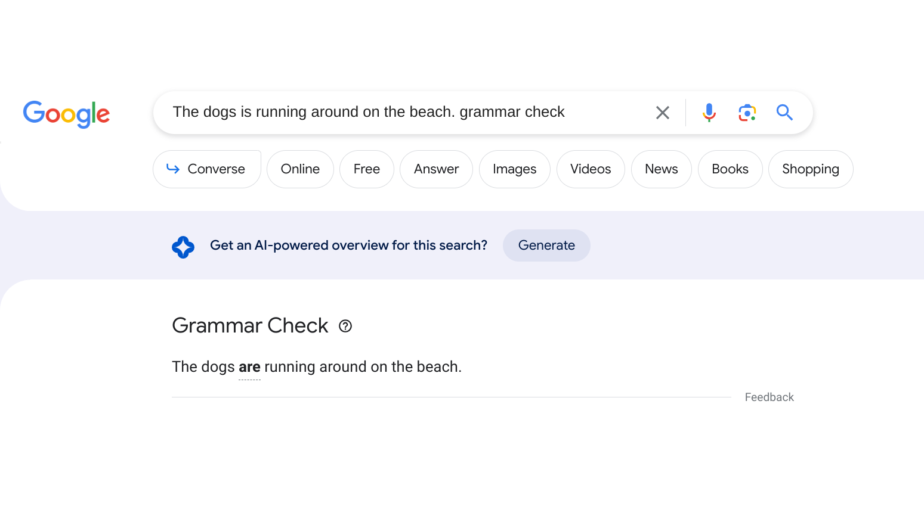Select the Answer filter chip

pos(436,169)
